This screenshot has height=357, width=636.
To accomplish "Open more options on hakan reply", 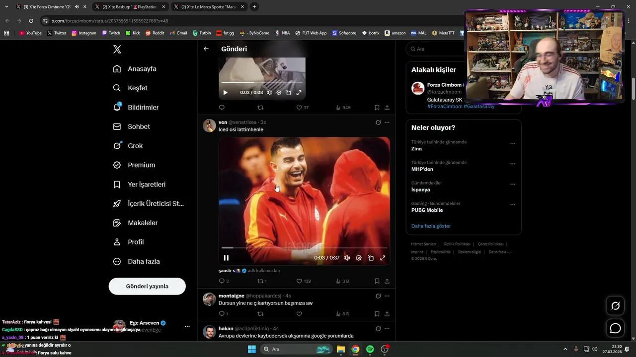I will point(387,329).
